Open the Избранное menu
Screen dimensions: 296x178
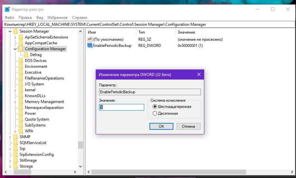coord(57,18)
